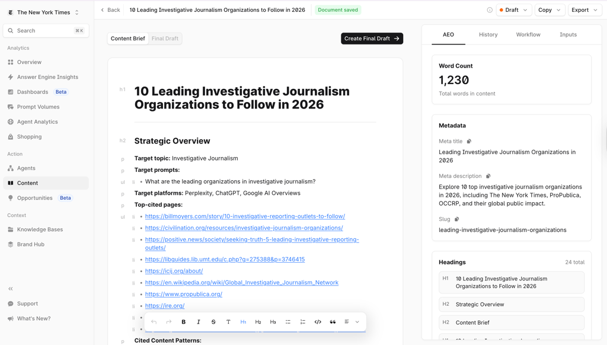Open the Export dropdown
Screen dimensions: 607x345
[x=584, y=10]
